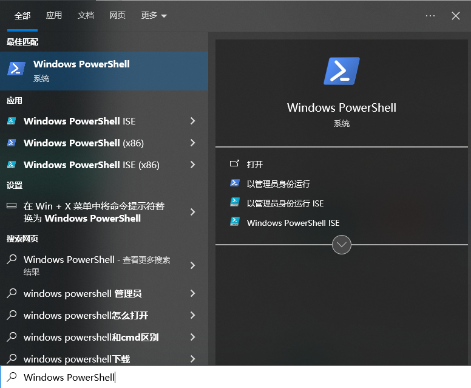
Task: Click the Windows PowerShell ISE app icon
Action: 12,121
